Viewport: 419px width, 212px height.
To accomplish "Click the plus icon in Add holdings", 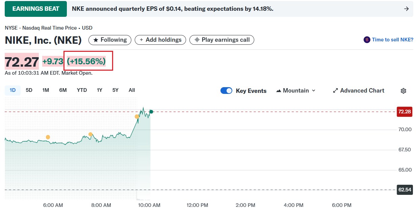I will pyautogui.click(x=141, y=40).
